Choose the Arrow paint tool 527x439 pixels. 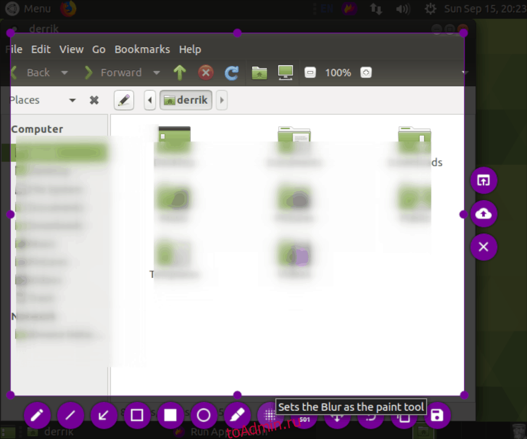tap(104, 415)
